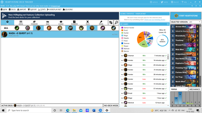Switch to the MECHANICS view
The image size is (202, 113).
pyautogui.click(x=194, y=89)
